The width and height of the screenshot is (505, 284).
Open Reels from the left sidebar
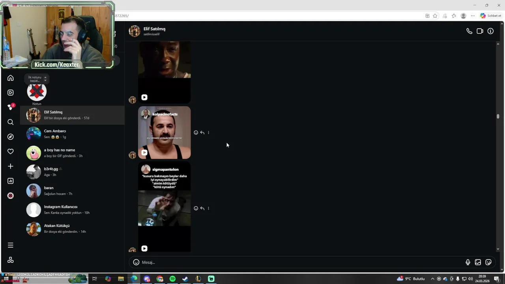pyautogui.click(x=11, y=93)
